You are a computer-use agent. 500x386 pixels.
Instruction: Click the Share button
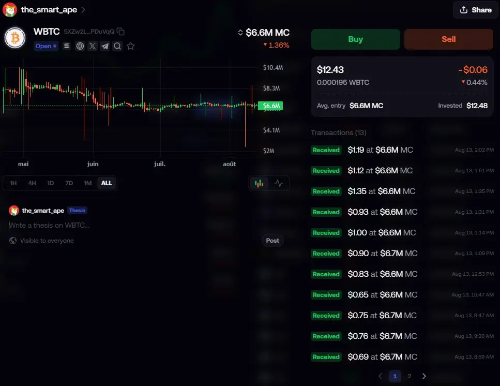[x=476, y=10]
